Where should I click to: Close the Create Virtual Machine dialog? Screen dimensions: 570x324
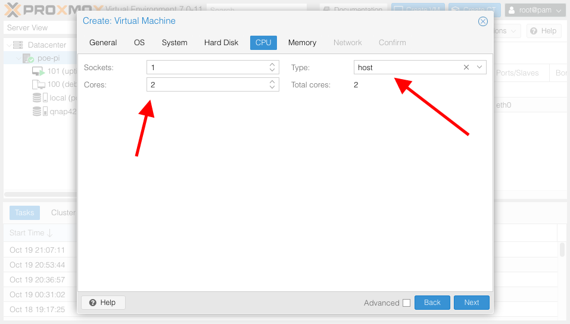[483, 21]
